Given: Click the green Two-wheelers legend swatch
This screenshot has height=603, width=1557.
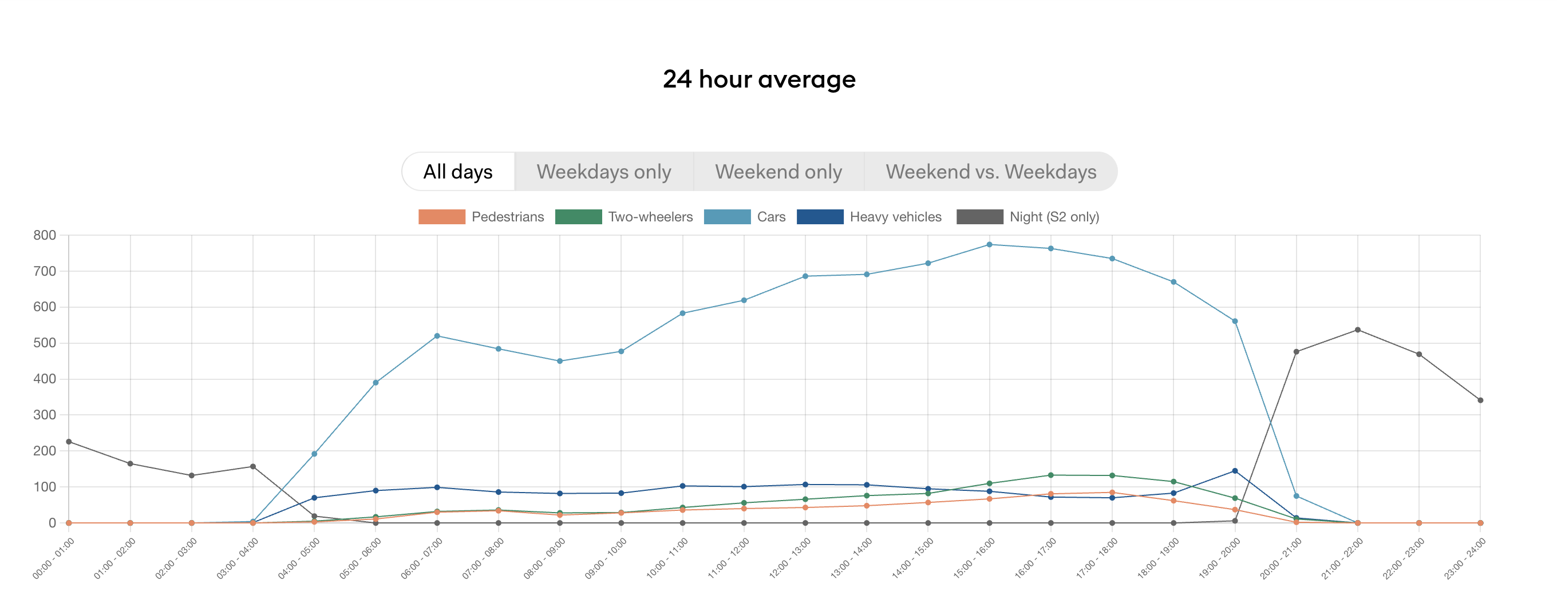Looking at the screenshot, I should pos(578,217).
